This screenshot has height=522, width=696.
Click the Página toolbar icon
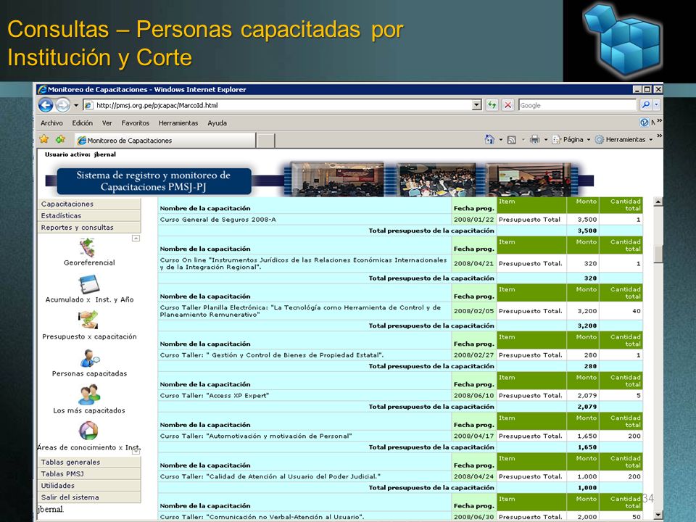(556, 139)
